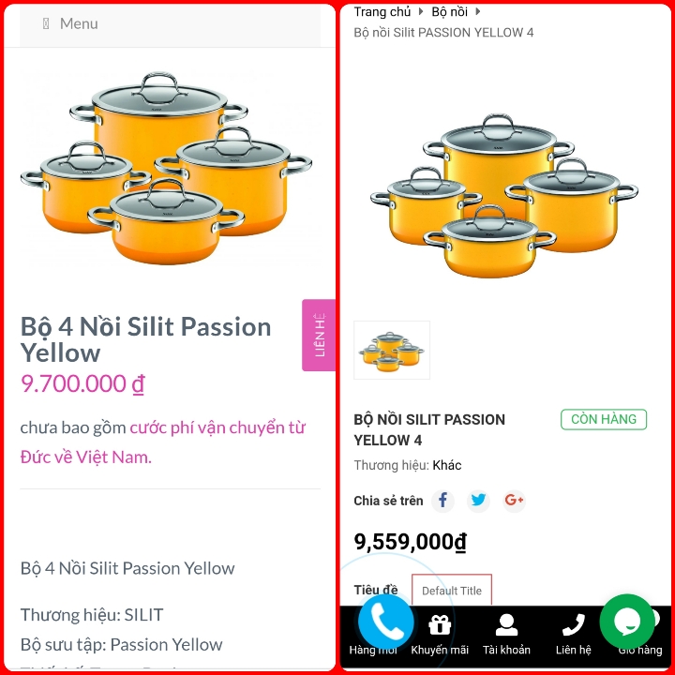
Task: Select the small pot set thumbnail
Action: [x=392, y=350]
